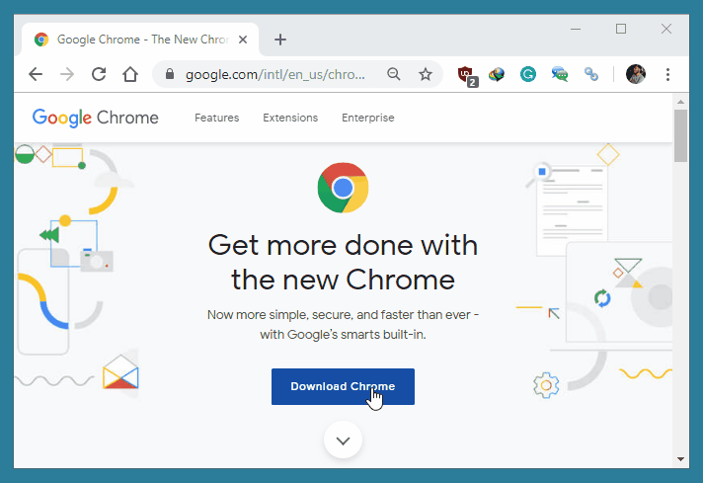Screen dimensions: 703x483
Task: Select the Google Chrome - The New Chrome tab
Action: (140, 40)
